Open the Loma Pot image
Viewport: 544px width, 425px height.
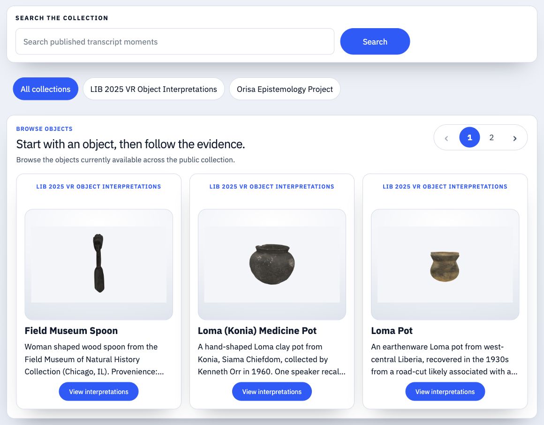[445, 265]
